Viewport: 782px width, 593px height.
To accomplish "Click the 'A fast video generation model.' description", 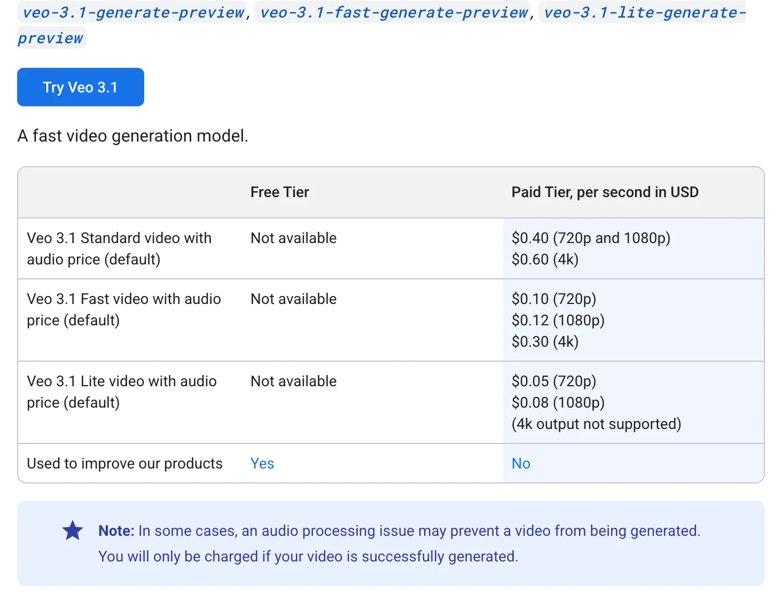I will (133, 136).
